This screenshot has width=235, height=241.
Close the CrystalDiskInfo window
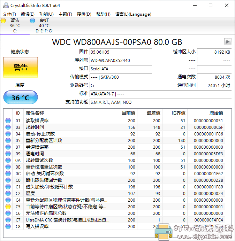point(227,5)
